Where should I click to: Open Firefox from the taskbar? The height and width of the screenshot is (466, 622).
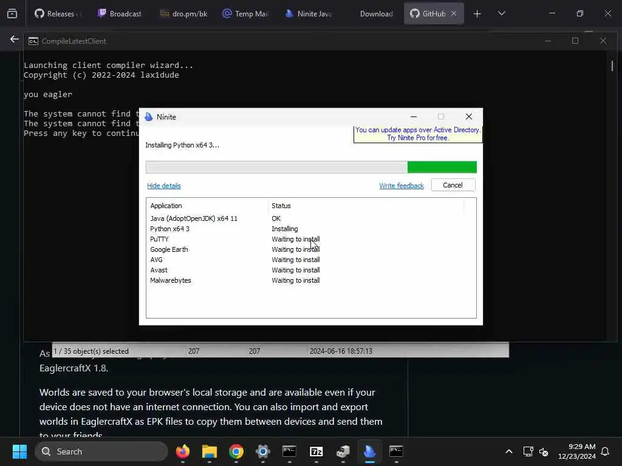183,451
